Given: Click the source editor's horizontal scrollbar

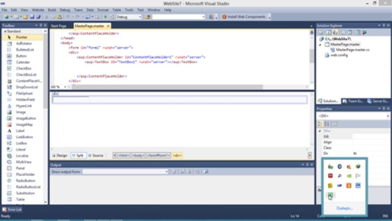Looking at the screenshot, I should click(167, 87).
